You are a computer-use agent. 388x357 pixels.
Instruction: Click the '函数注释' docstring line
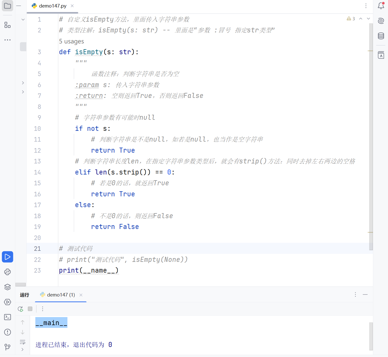pyautogui.click(x=135, y=74)
